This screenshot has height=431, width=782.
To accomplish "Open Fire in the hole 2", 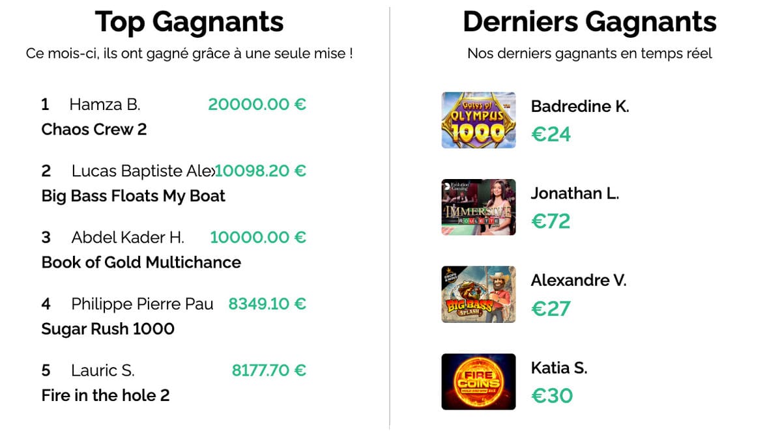I will point(105,395).
